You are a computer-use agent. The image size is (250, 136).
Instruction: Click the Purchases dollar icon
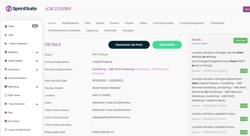6,121
